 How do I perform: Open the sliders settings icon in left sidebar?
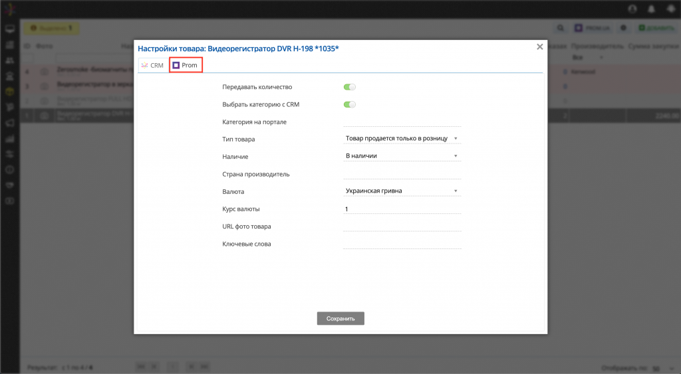[9, 154]
